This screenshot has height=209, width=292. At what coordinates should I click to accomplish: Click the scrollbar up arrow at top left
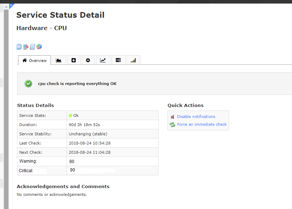coord(6,6)
